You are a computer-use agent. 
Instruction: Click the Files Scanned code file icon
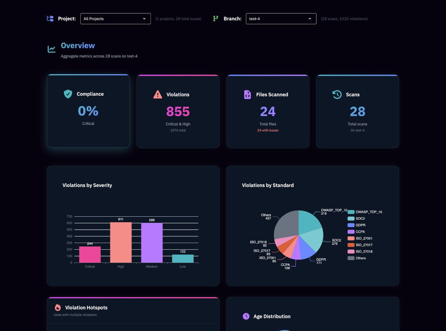click(x=248, y=94)
